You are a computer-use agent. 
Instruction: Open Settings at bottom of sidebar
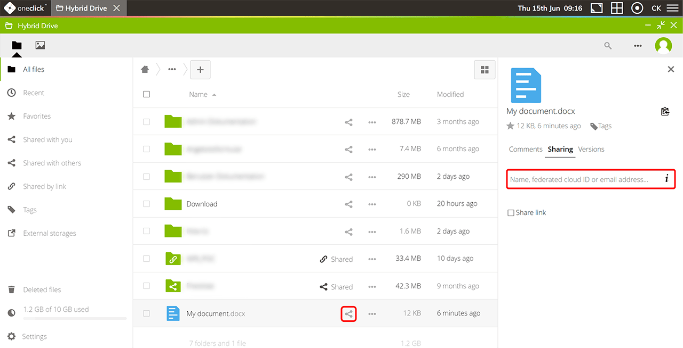pyautogui.click(x=34, y=337)
